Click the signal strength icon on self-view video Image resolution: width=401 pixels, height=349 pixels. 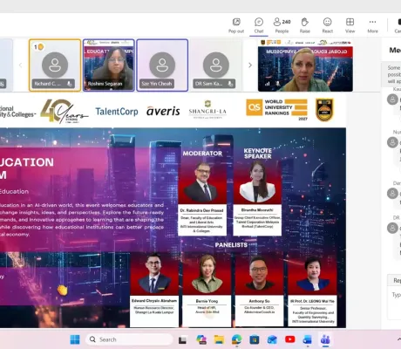(267, 84)
